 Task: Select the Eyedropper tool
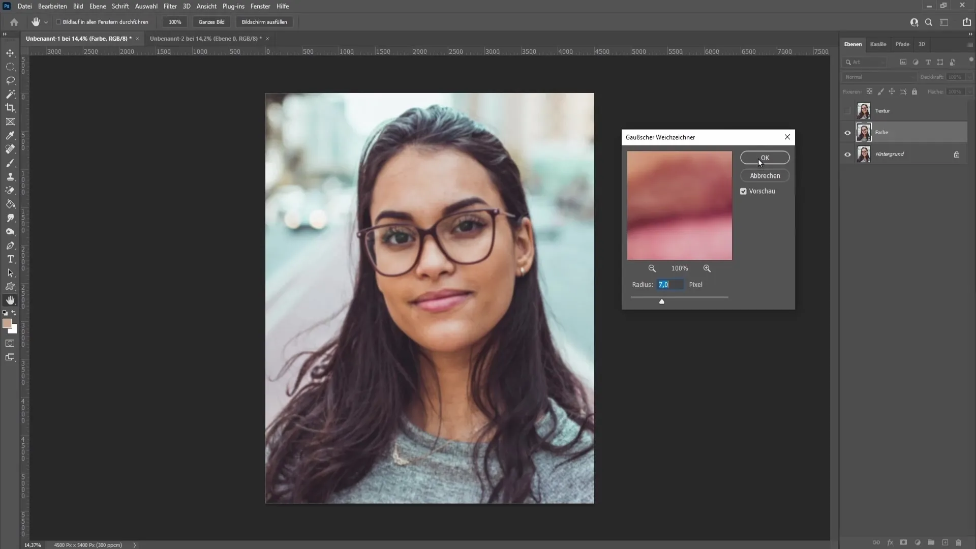click(x=10, y=135)
